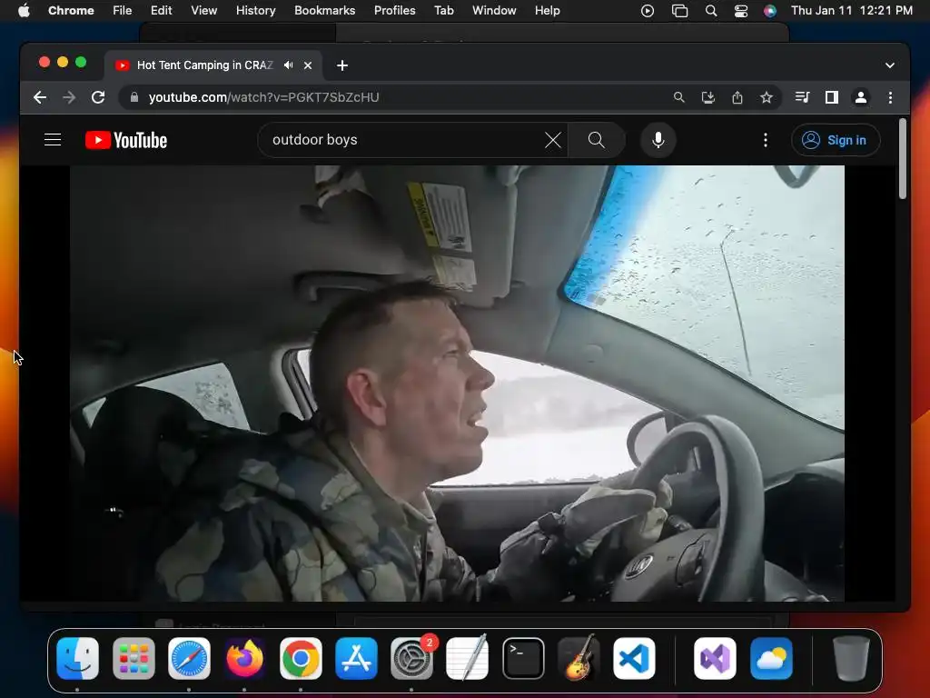Open the Bookmarks menu
Viewport: 930px width, 698px height.
[324, 11]
